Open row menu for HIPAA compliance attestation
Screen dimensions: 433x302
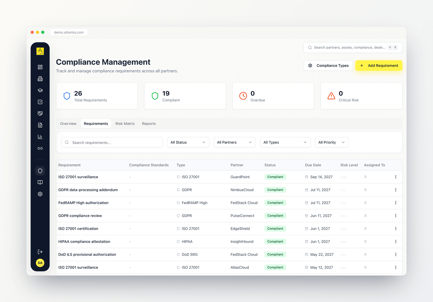coord(396,241)
